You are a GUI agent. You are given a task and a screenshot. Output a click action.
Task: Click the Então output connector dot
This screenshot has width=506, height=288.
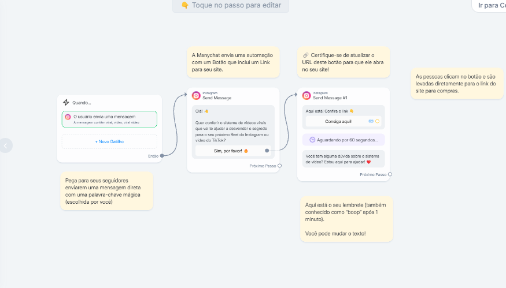[162, 155]
